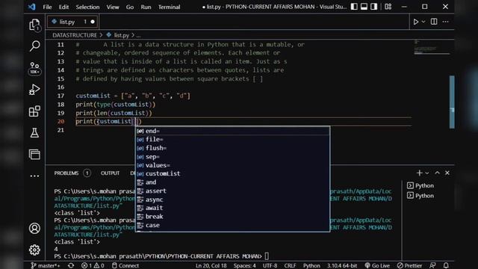Open the Remote Explorer view in activity bar
This screenshot has height=269, width=478.
point(34,155)
